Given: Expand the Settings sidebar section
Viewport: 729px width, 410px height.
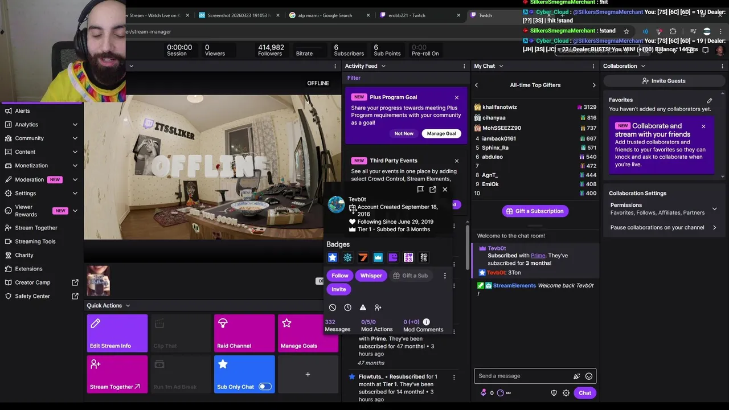Looking at the screenshot, I should (75, 193).
